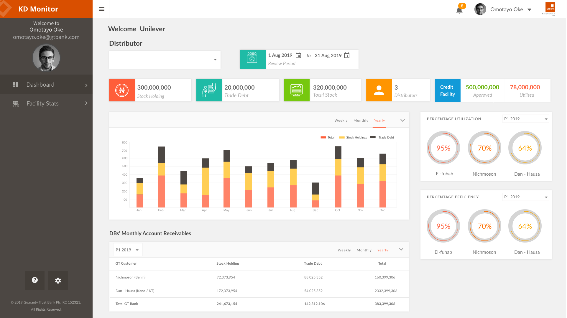
Task: Click the Total column header
Action: point(382,263)
